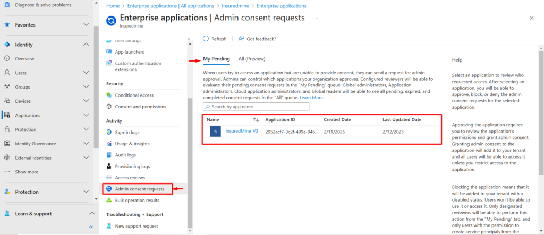Switch to the All (Preview) tab

pos(252,59)
